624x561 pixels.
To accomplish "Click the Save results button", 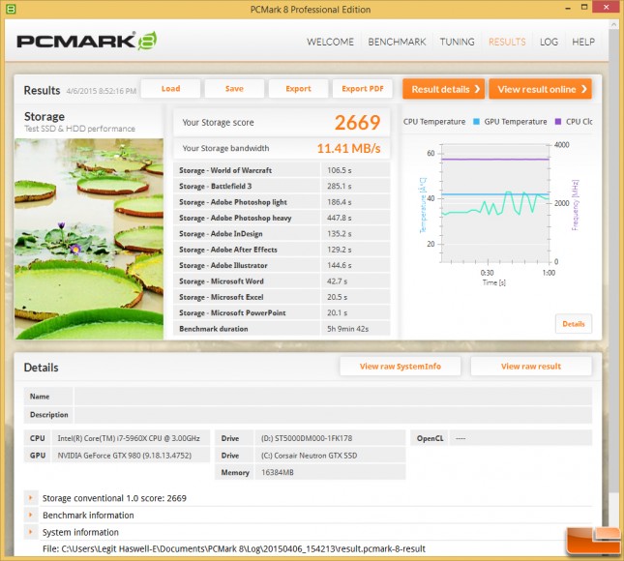I will click(234, 89).
